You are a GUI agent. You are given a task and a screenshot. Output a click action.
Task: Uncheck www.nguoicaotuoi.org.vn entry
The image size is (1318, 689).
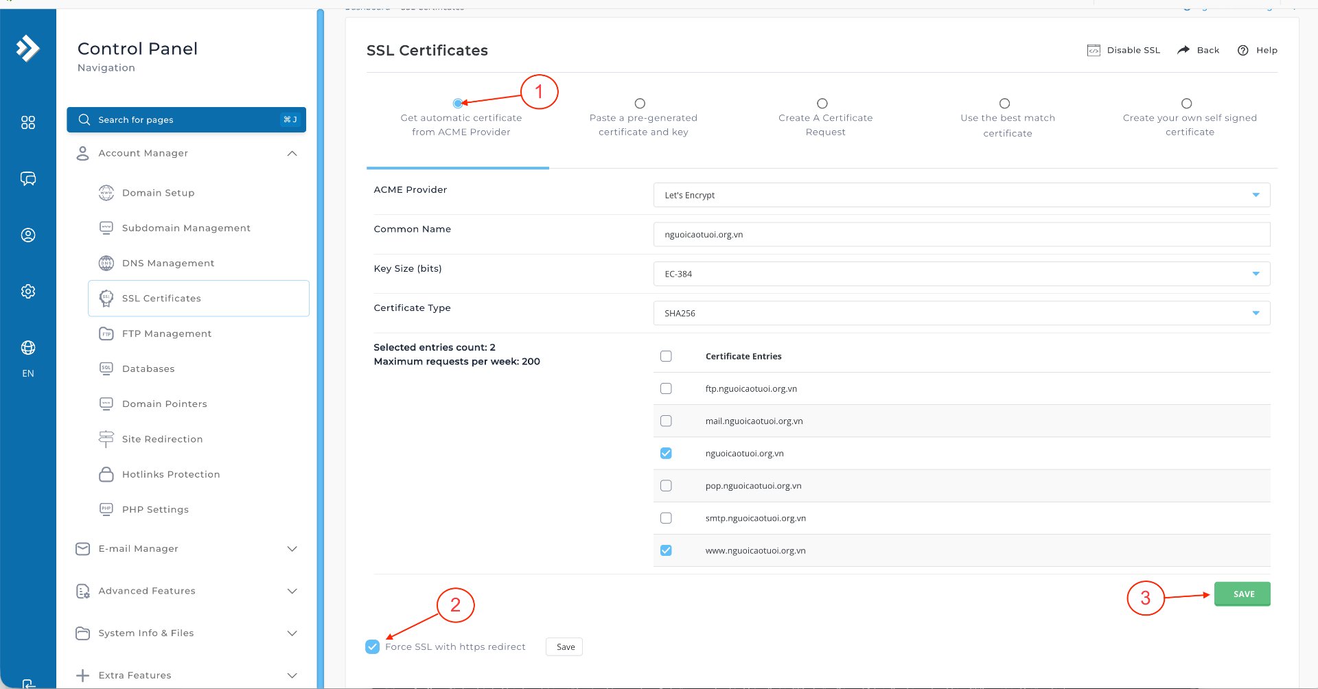(x=666, y=550)
